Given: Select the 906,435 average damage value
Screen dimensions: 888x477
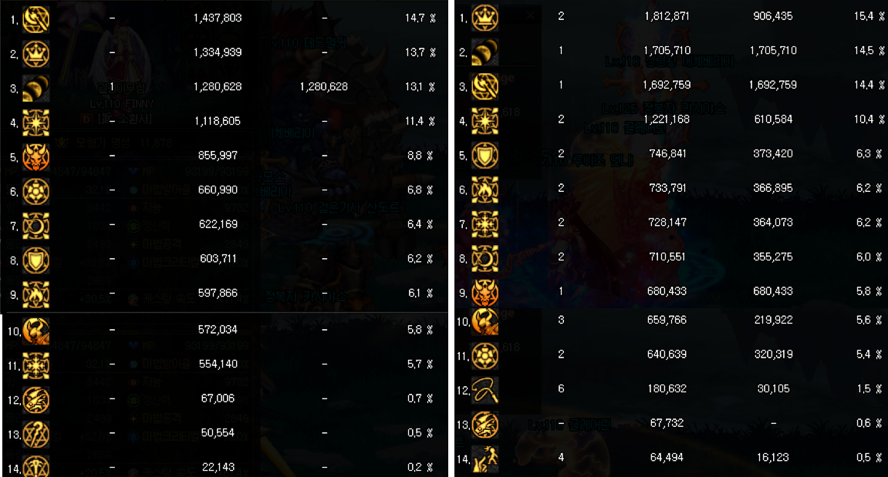Looking at the screenshot, I should pyautogui.click(x=773, y=16).
